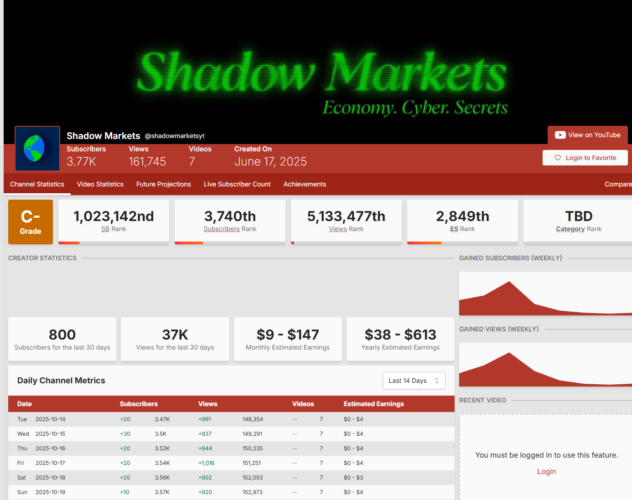The height and width of the screenshot is (500, 632).
Task: Select the Achievements tab
Action: 305,184
